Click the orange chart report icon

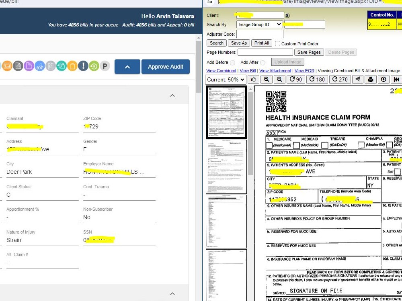click(x=7, y=66)
